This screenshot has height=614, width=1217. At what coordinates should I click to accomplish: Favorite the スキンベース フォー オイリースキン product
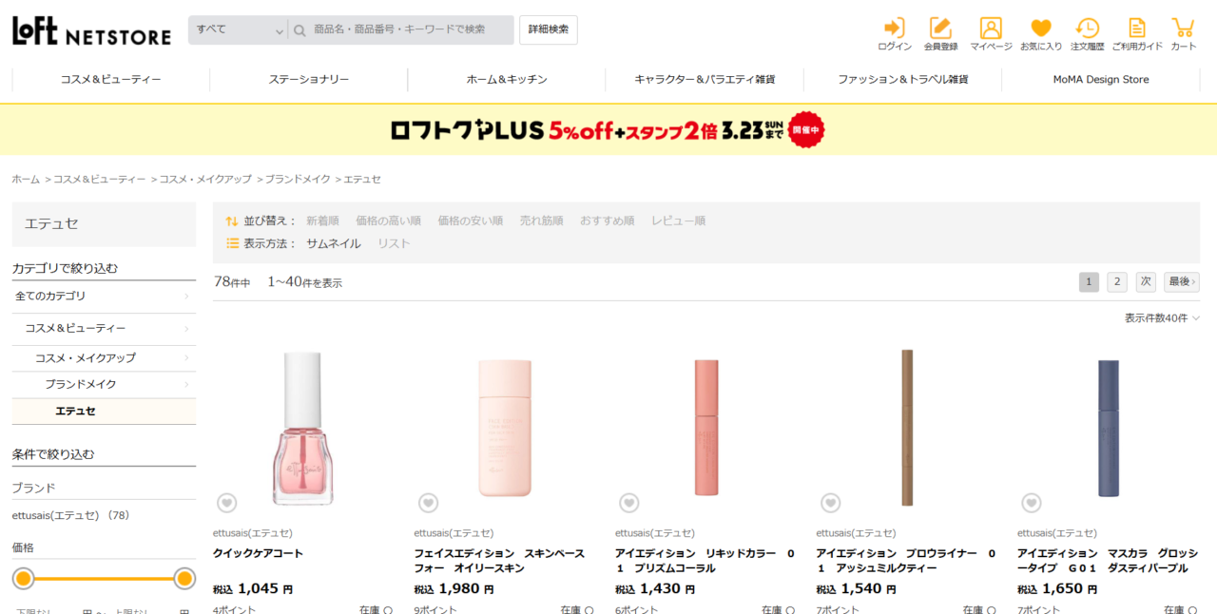point(428,503)
